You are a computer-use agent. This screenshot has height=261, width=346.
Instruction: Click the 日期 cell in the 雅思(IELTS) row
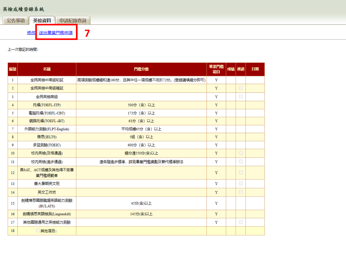tap(255, 137)
